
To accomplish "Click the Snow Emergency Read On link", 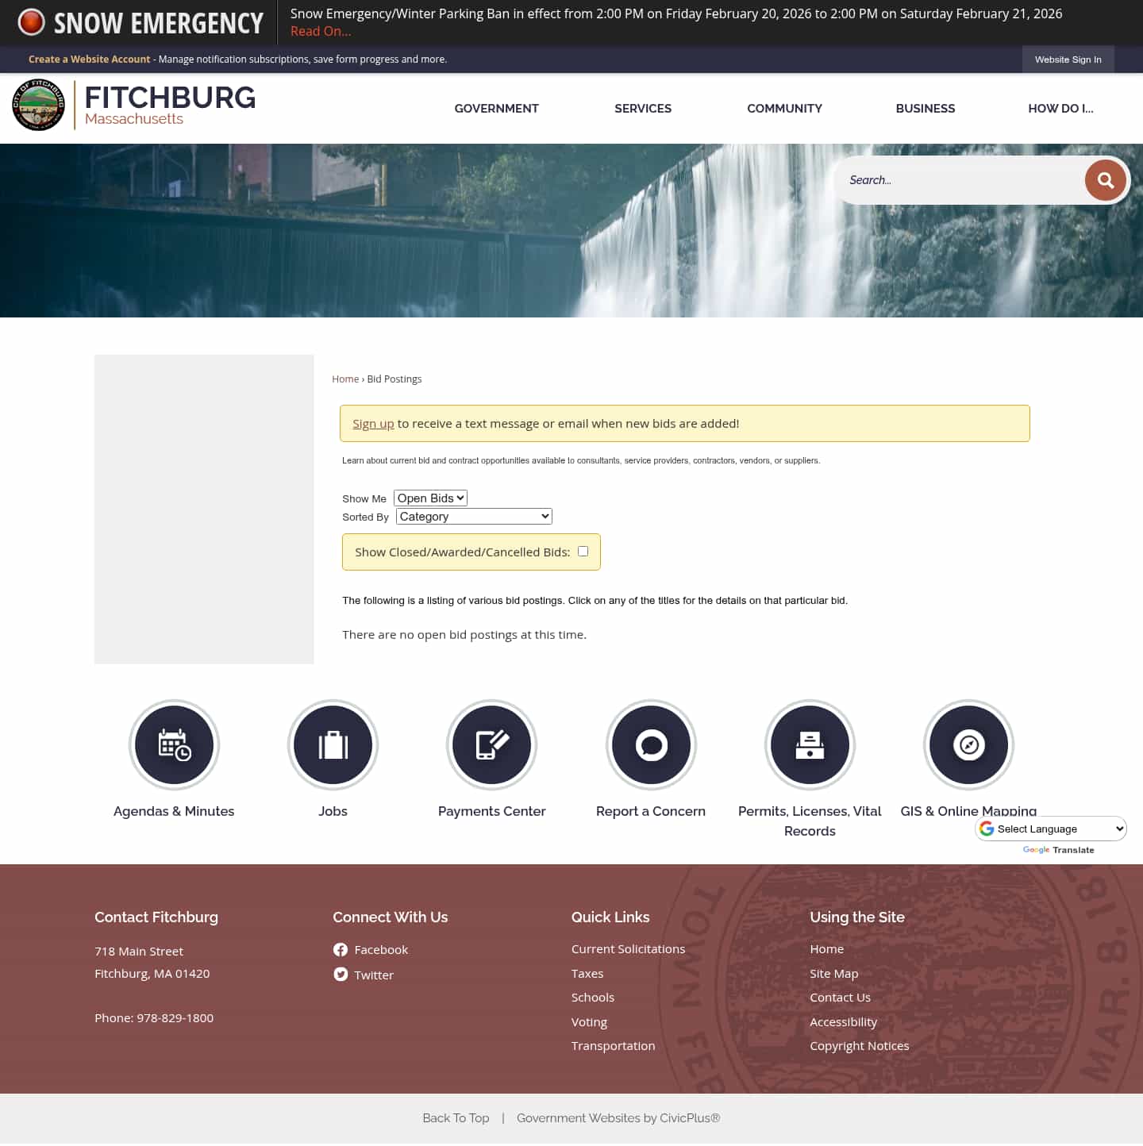I will click(x=320, y=31).
